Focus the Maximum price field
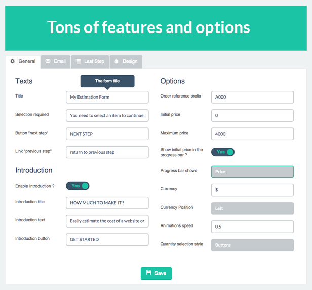The image size is (312, 290). pos(252,134)
